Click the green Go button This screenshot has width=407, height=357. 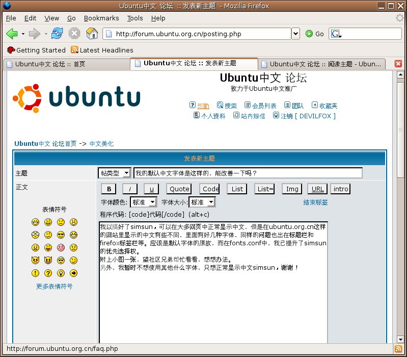pyautogui.click(x=314, y=34)
